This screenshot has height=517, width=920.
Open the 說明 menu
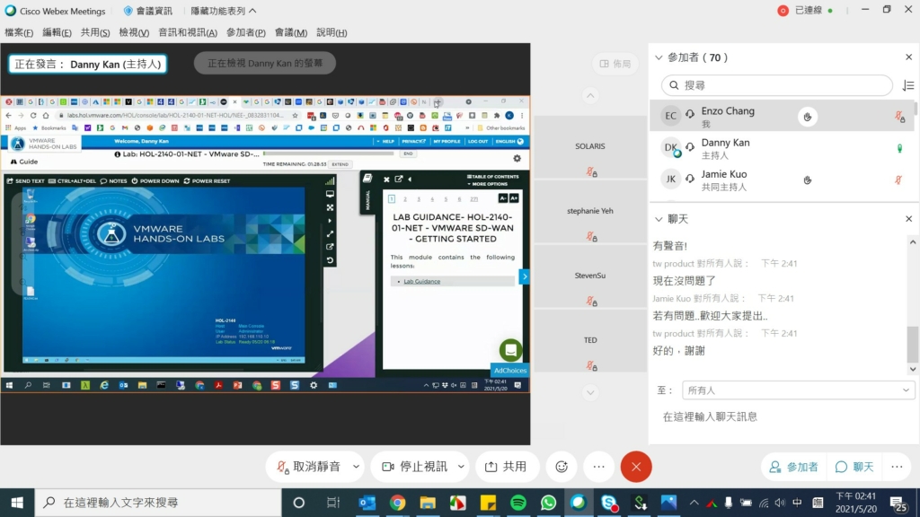click(x=332, y=32)
